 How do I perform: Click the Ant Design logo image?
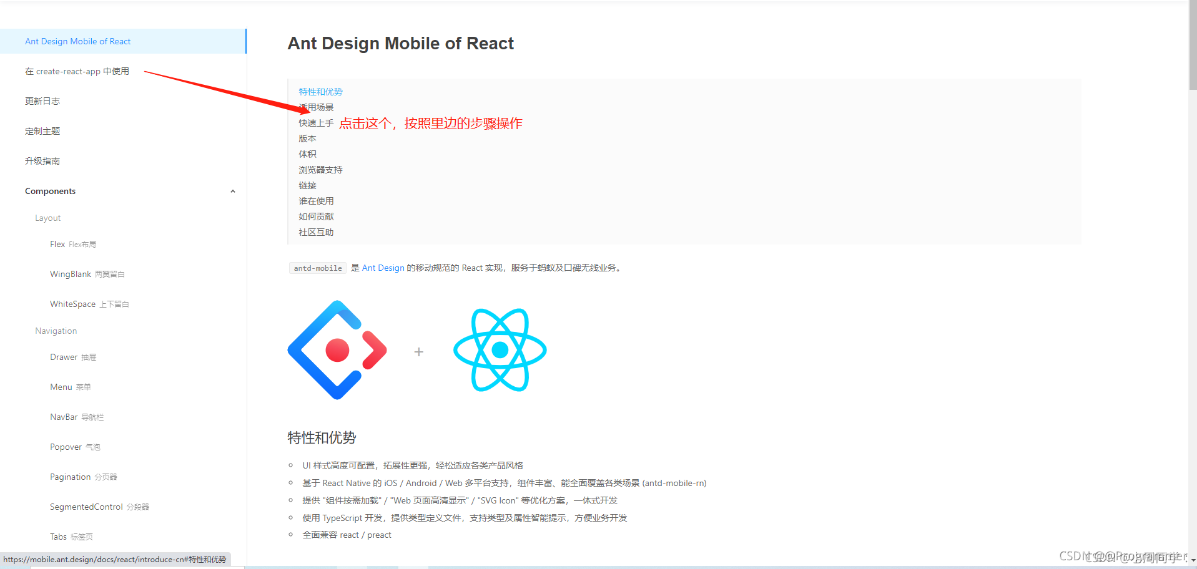(337, 350)
